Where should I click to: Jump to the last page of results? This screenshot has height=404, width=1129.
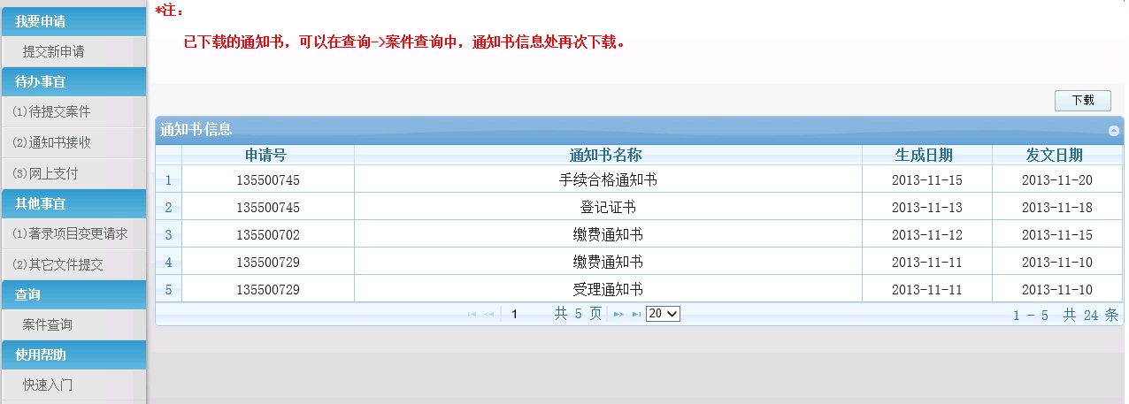[636, 314]
